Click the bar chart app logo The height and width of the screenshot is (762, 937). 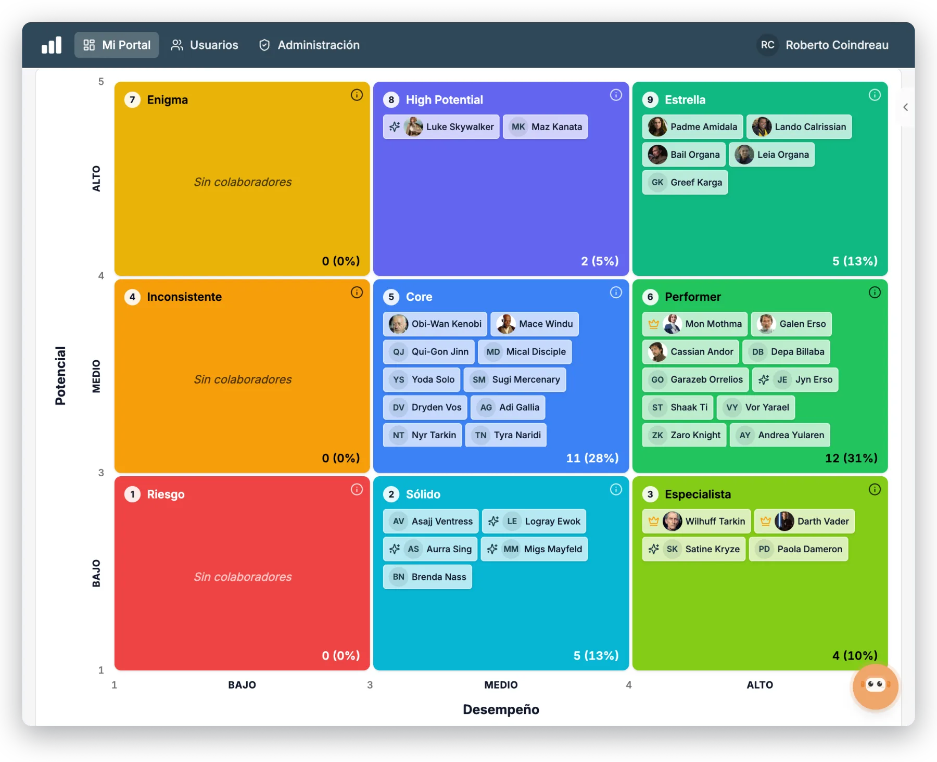(52, 45)
